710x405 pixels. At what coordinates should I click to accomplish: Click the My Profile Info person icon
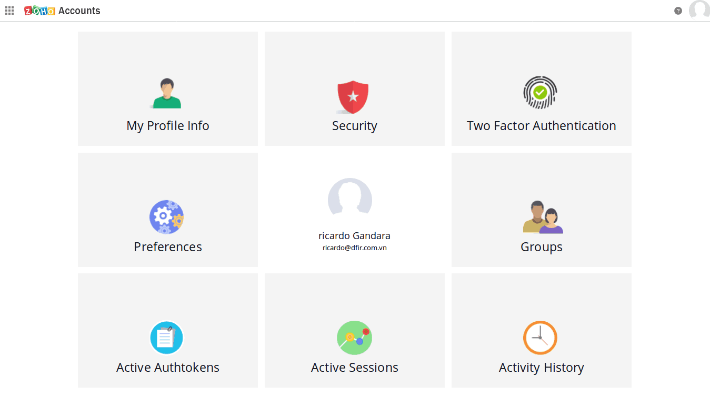(167, 94)
